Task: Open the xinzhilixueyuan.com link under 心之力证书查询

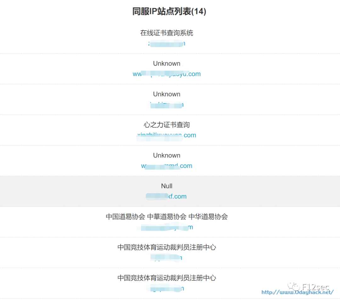Action: (x=167, y=135)
